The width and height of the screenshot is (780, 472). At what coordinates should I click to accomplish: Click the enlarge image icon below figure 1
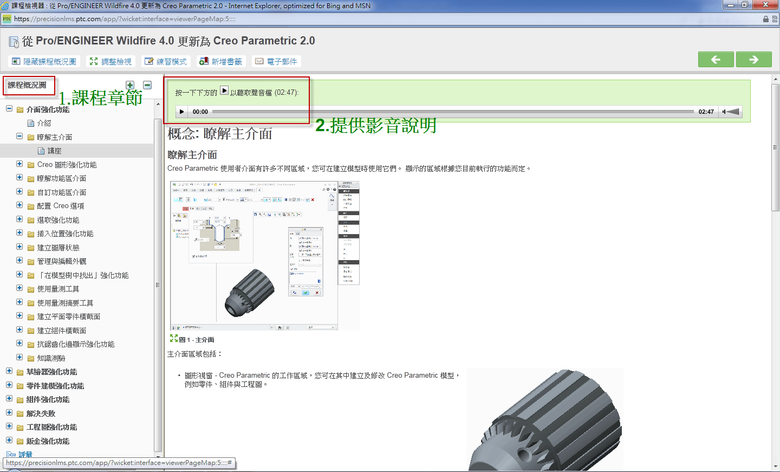point(173,338)
